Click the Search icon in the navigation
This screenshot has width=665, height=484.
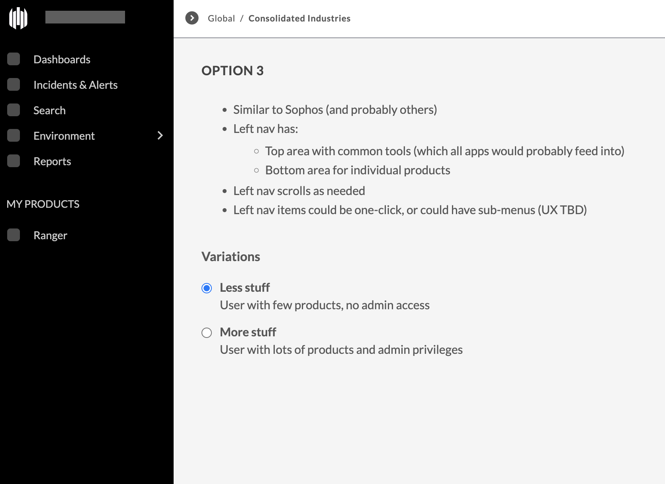click(14, 110)
